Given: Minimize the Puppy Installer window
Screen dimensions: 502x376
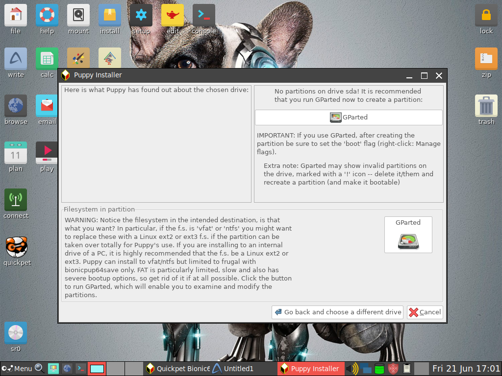Looking at the screenshot, I should coord(409,76).
